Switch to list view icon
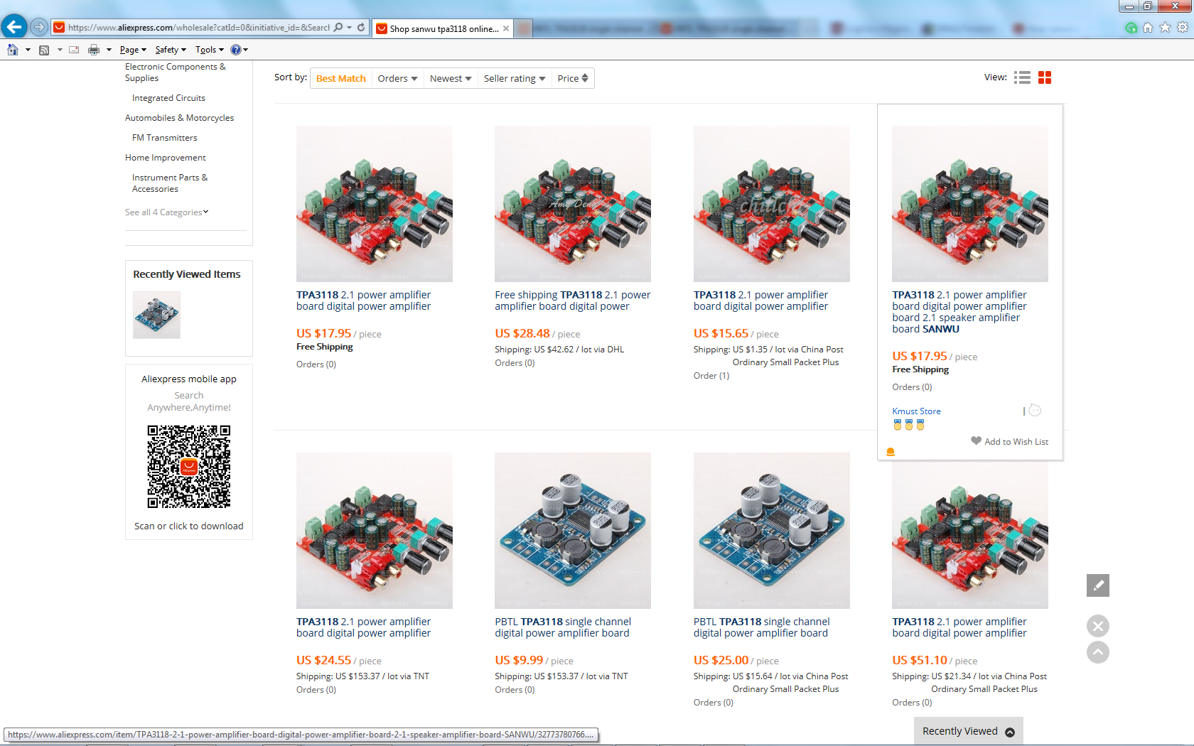Image resolution: width=1194 pixels, height=746 pixels. click(1022, 77)
